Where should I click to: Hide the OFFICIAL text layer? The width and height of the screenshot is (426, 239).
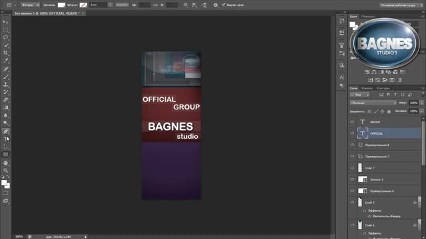352,133
